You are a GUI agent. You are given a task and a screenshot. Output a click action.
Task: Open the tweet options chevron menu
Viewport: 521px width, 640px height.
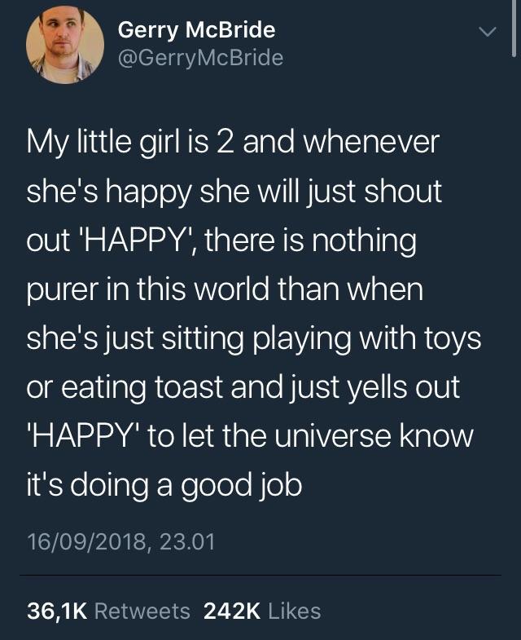coord(485,33)
